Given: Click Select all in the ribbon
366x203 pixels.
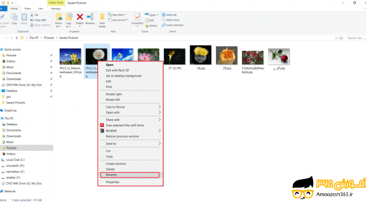Looking at the screenshot, I should (x=169, y=15).
